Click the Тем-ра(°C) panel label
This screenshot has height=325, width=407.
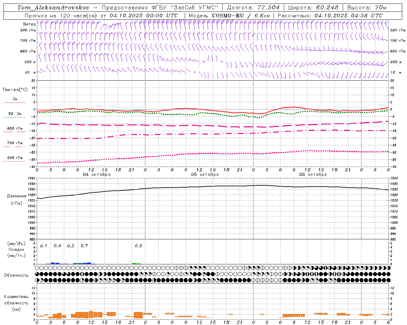(15, 90)
